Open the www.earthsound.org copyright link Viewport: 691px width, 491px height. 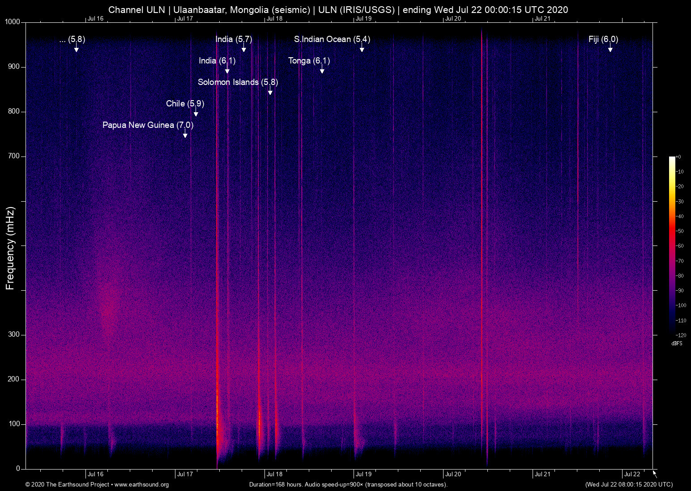click(141, 484)
